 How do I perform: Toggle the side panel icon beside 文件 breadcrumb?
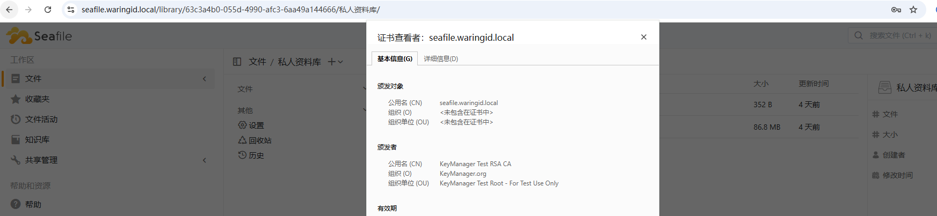[237, 62]
